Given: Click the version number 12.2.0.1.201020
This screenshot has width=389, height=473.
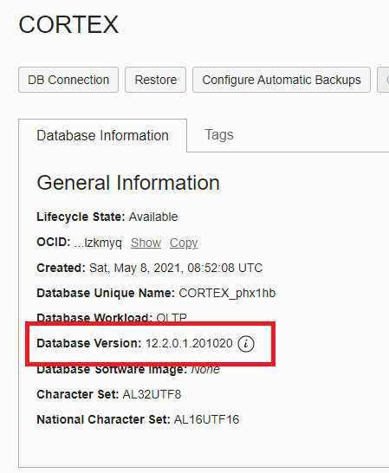Looking at the screenshot, I should (x=189, y=344).
